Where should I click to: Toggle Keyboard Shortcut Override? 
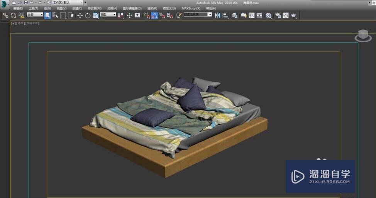[137, 15]
